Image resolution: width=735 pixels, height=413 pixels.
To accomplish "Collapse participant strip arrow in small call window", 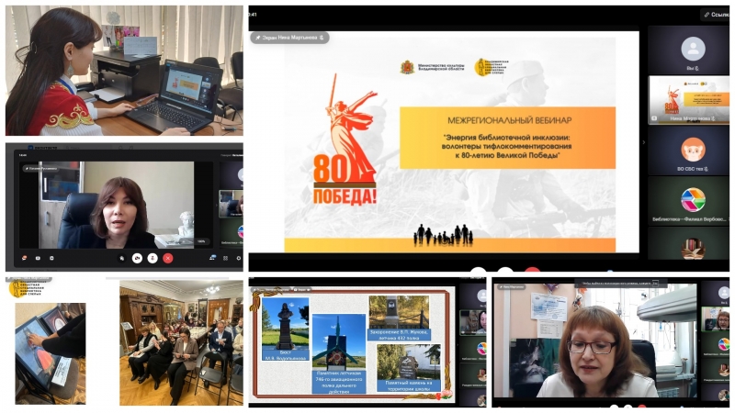I will coord(215,203).
